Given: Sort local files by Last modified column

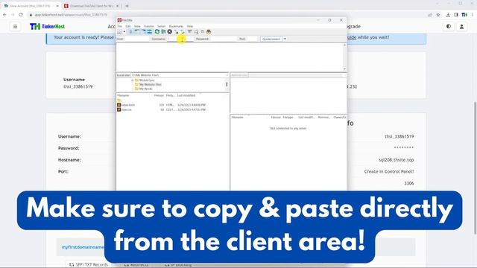Looking at the screenshot, I should tap(186, 95).
